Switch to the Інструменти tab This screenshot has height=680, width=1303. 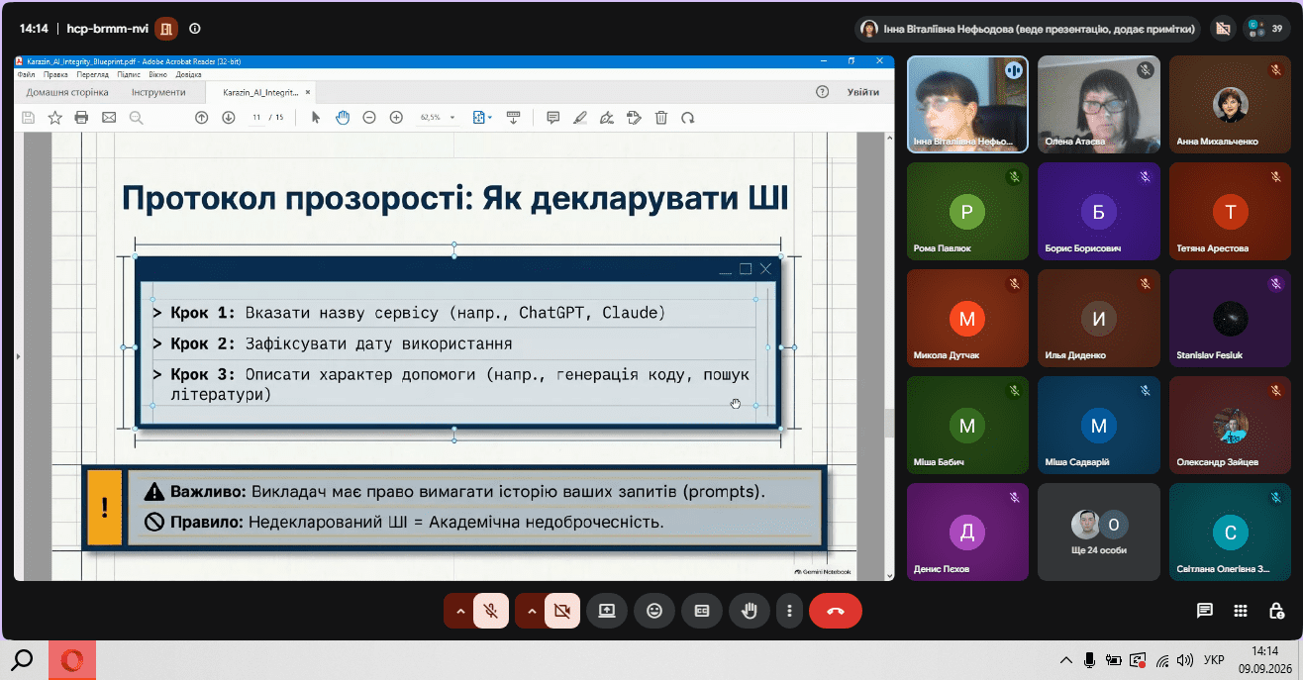[158, 92]
